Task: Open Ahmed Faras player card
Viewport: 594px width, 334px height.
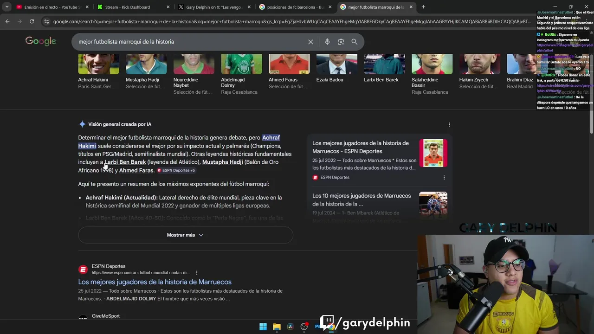Action: point(289,72)
